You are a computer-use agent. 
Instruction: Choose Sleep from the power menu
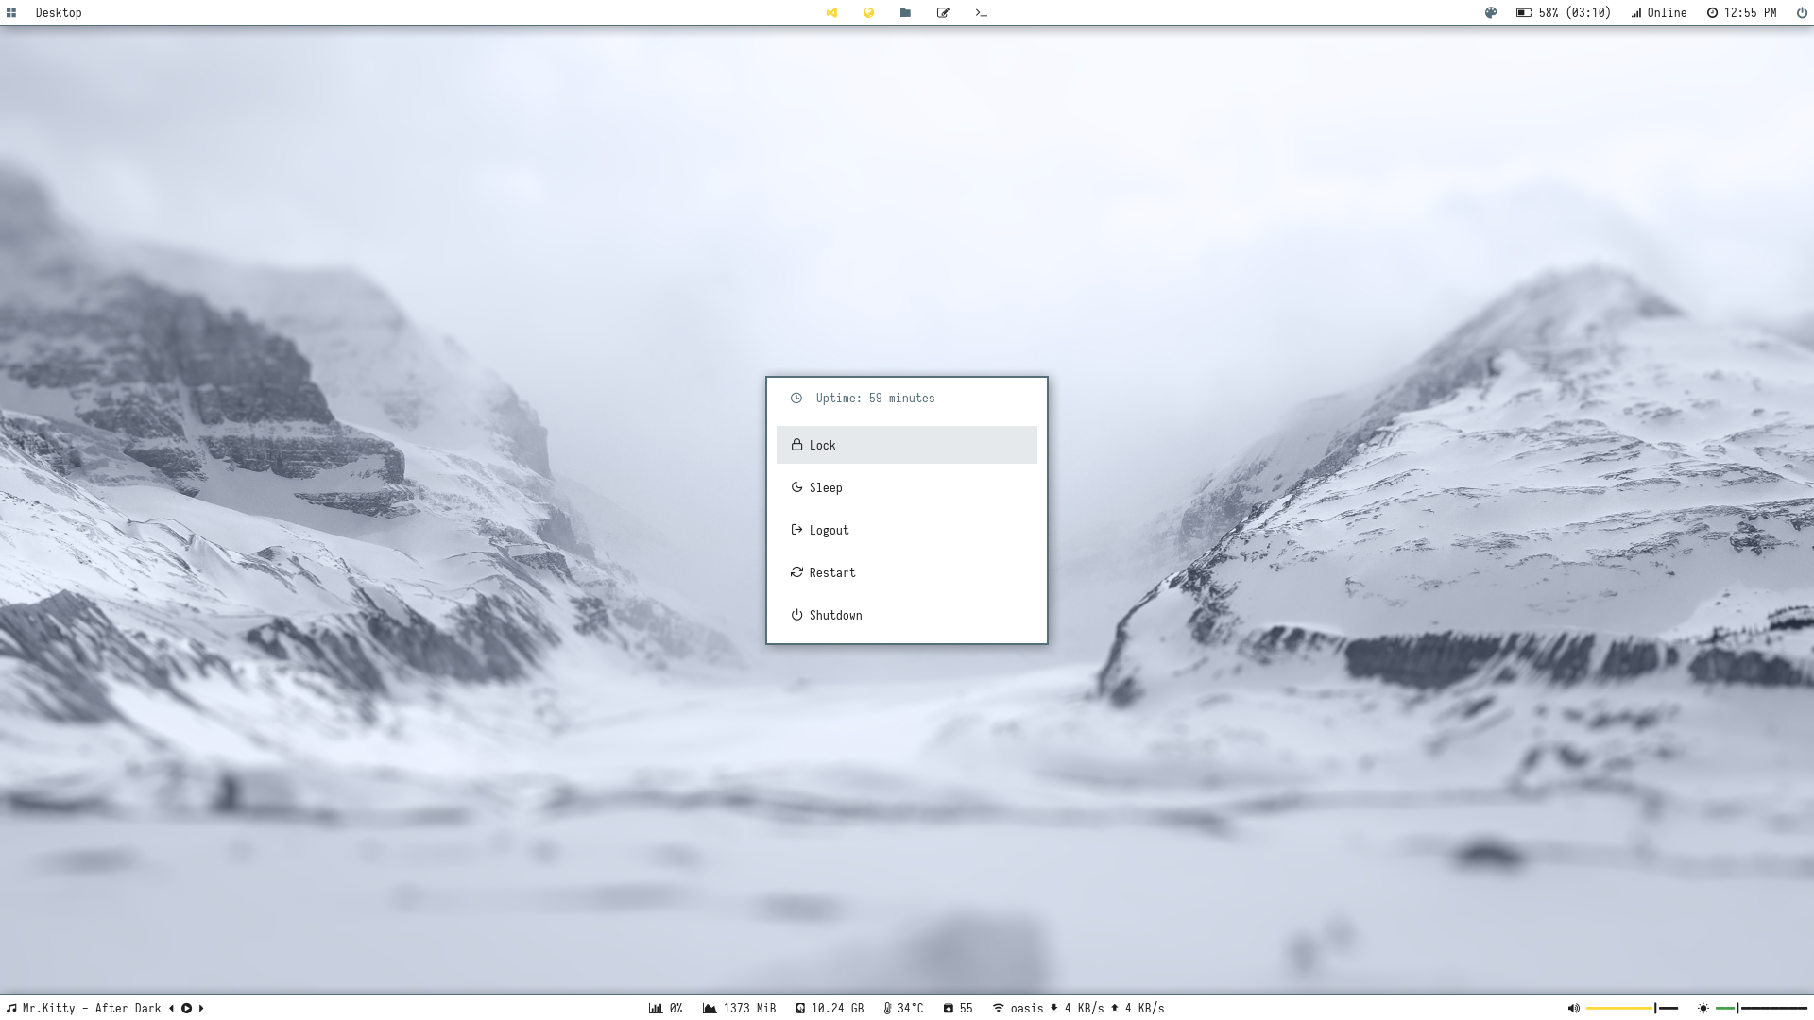906,487
